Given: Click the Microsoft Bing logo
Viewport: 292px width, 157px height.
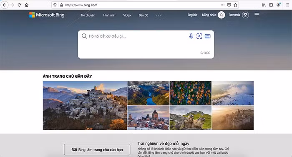Looking at the screenshot, I should 47,15.
